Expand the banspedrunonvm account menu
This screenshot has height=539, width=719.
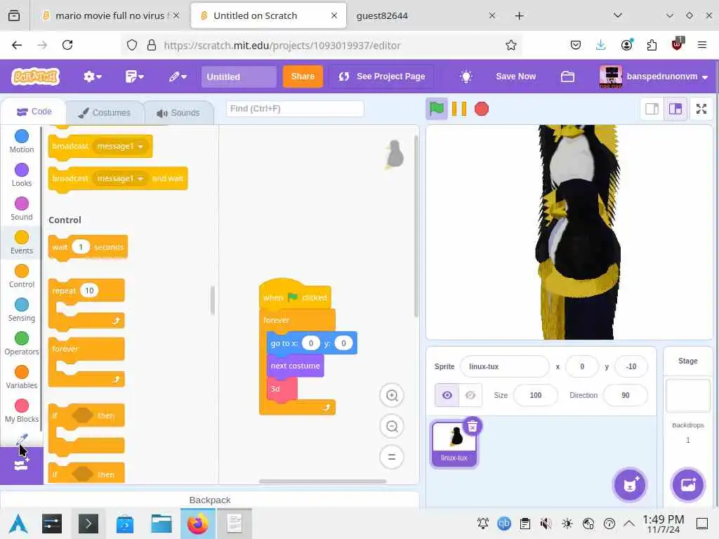coord(654,76)
